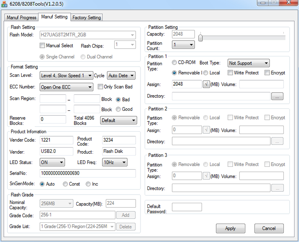Click the app icon in the title bar

point(5,3)
